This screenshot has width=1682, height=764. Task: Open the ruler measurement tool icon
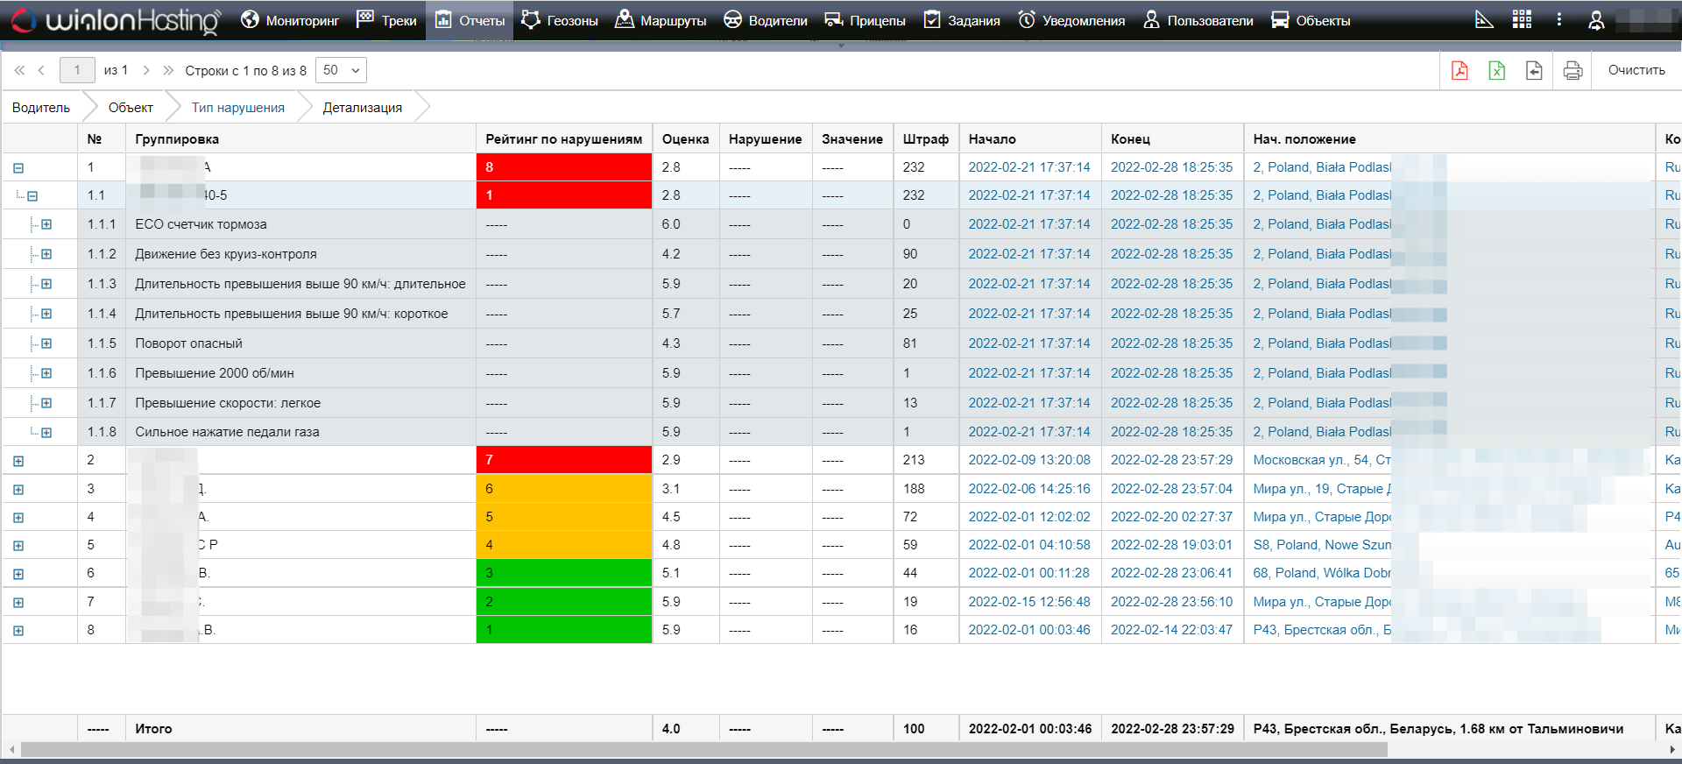(x=1484, y=20)
